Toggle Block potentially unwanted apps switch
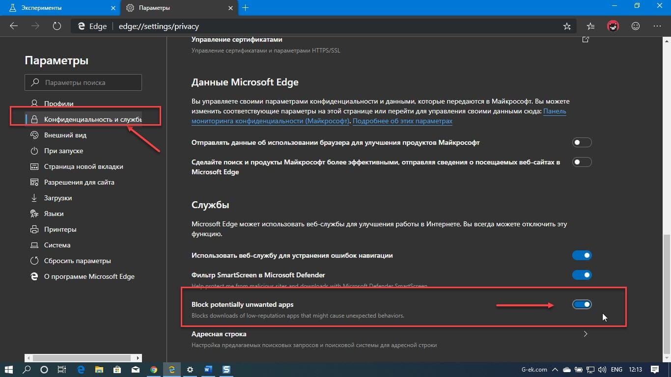 click(x=582, y=304)
